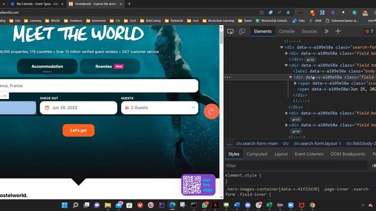Open the Tidio bookmark
Viewport: 376px width, 211px height.
298,21
